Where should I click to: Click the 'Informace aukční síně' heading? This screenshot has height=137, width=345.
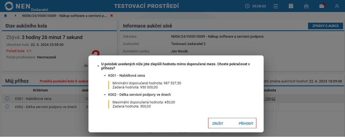point(148,26)
